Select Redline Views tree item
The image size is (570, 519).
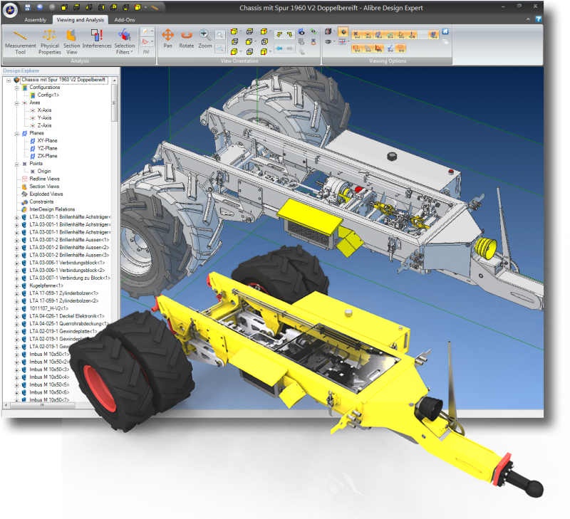tap(44, 179)
